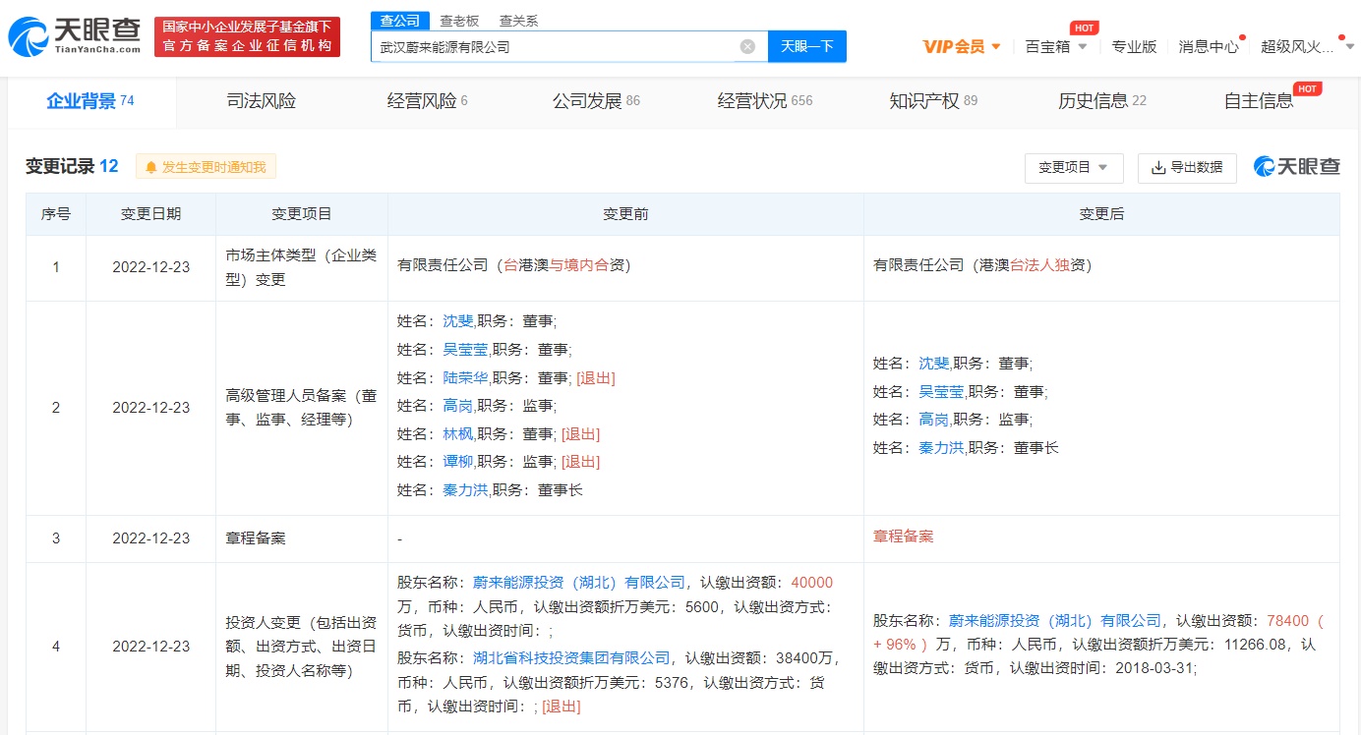Screen dimensions: 1361x735
Task: Expand the 百宝箱 dropdown menu
Action: (x=1055, y=46)
